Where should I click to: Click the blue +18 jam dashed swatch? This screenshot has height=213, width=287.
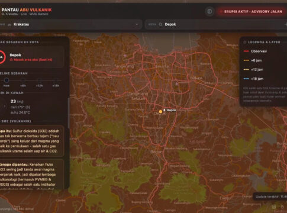(246, 79)
